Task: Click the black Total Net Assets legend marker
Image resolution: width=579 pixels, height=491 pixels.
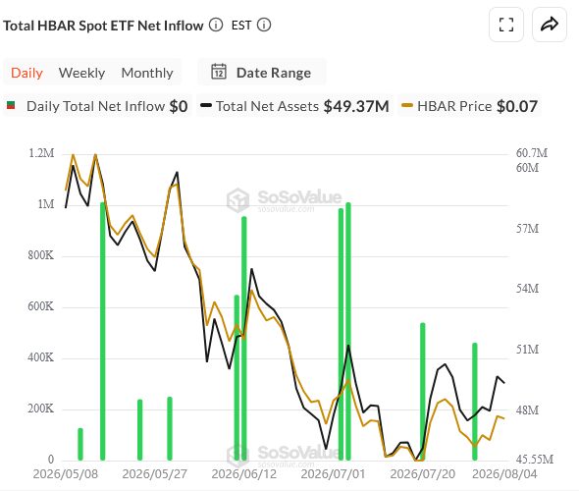Action: (x=206, y=105)
